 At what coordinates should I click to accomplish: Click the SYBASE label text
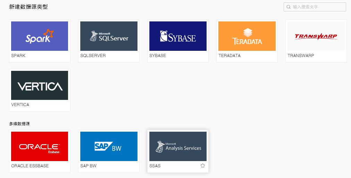(158, 55)
